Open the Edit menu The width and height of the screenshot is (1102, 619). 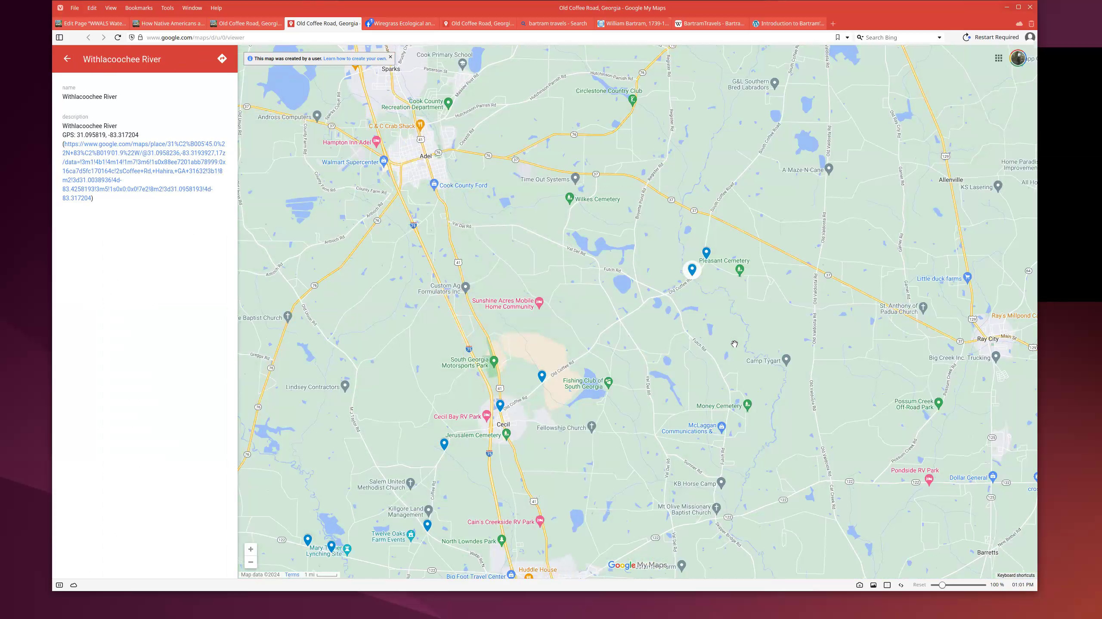92,8
